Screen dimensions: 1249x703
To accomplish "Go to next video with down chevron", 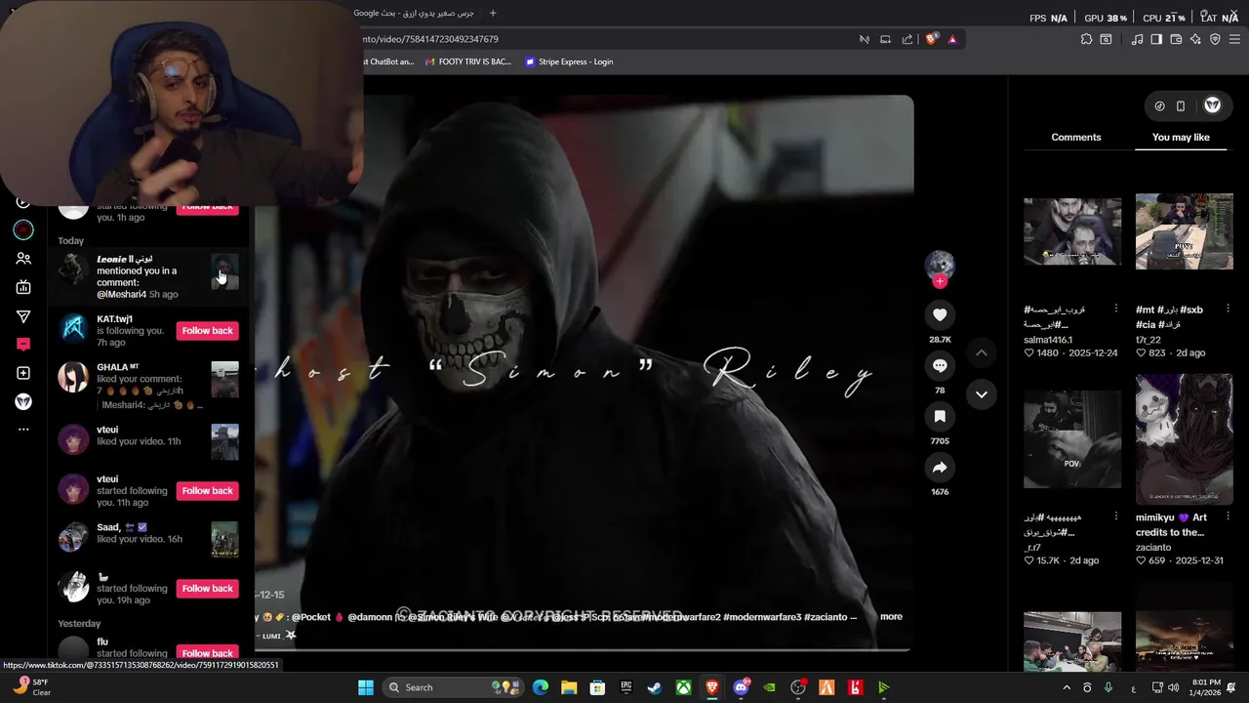I will [982, 394].
